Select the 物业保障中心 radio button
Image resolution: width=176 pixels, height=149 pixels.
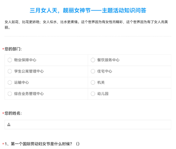[10, 60]
